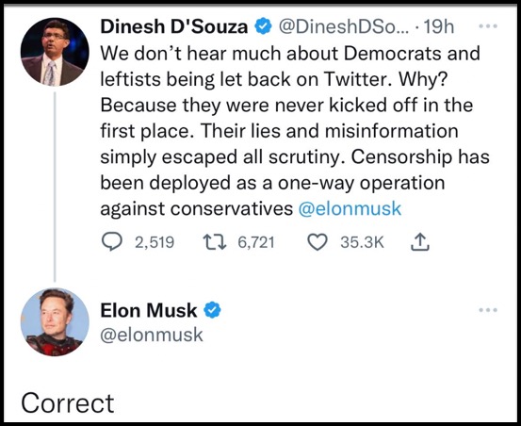The image size is (521, 426).
Task: Click Elon Musk's verified badge
Action: tap(212, 310)
